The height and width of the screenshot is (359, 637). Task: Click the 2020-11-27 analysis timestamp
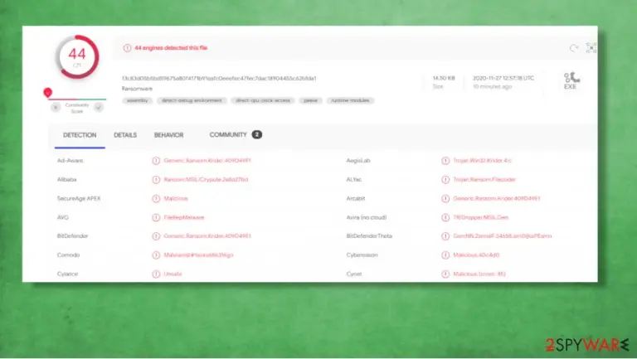click(x=503, y=78)
